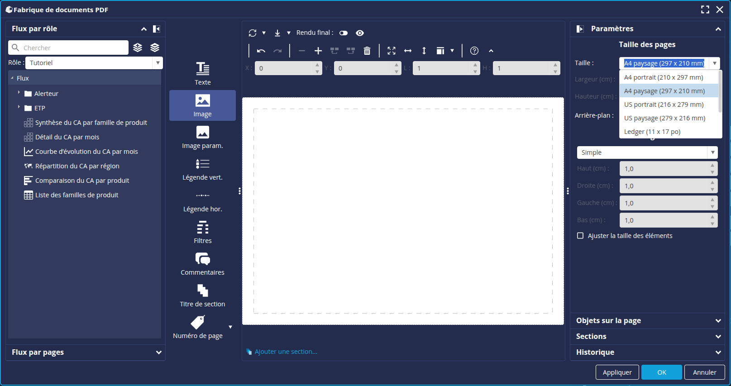Click the Titre de section tool

tap(202, 295)
